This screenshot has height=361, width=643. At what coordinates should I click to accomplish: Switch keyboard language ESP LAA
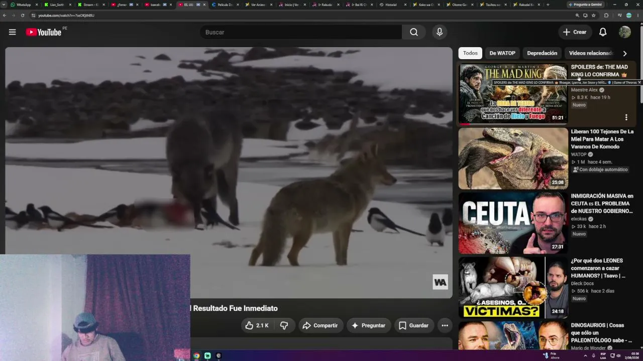coord(603,355)
